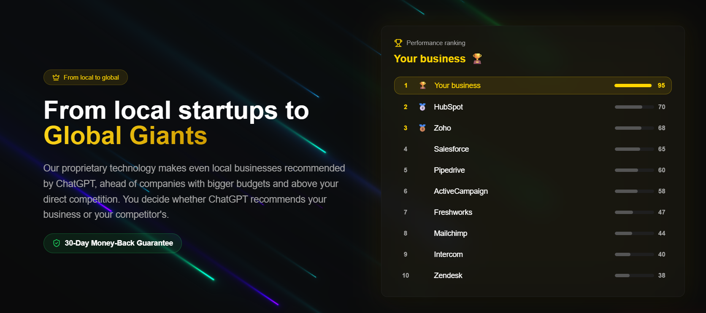This screenshot has width=706, height=313.
Task: Click the silver medal icon next to HubSpot
Action: pos(422,107)
